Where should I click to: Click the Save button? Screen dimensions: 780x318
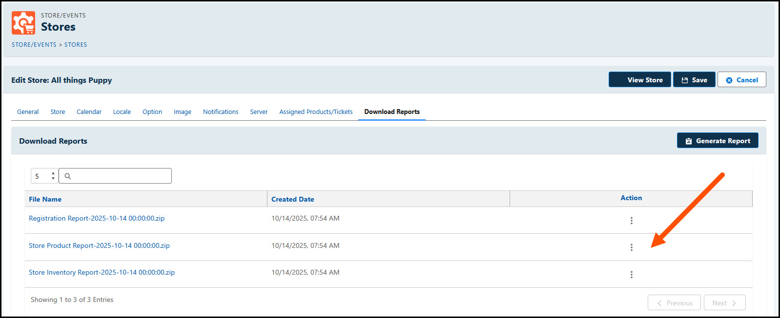(x=694, y=80)
